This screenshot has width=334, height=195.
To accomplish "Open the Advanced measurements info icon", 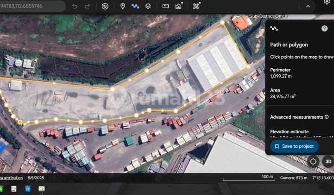I will pyautogui.click(x=327, y=117).
